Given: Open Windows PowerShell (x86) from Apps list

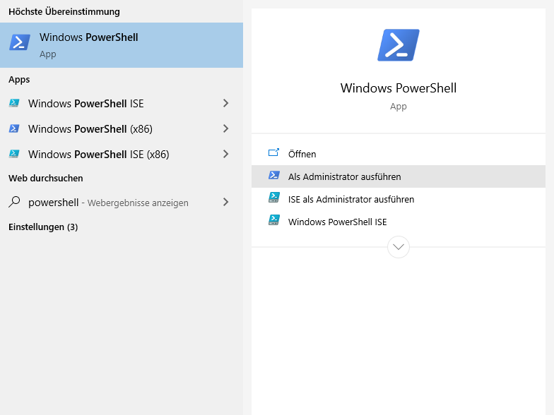Looking at the screenshot, I should tap(122, 128).
